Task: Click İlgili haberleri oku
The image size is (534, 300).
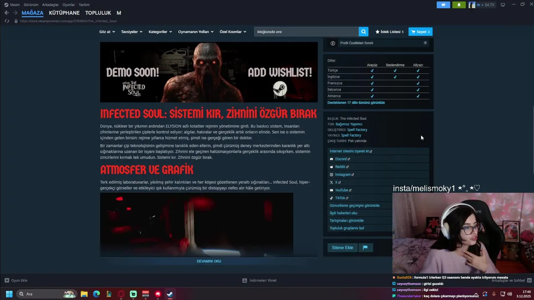Action: (x=343, y=213)
